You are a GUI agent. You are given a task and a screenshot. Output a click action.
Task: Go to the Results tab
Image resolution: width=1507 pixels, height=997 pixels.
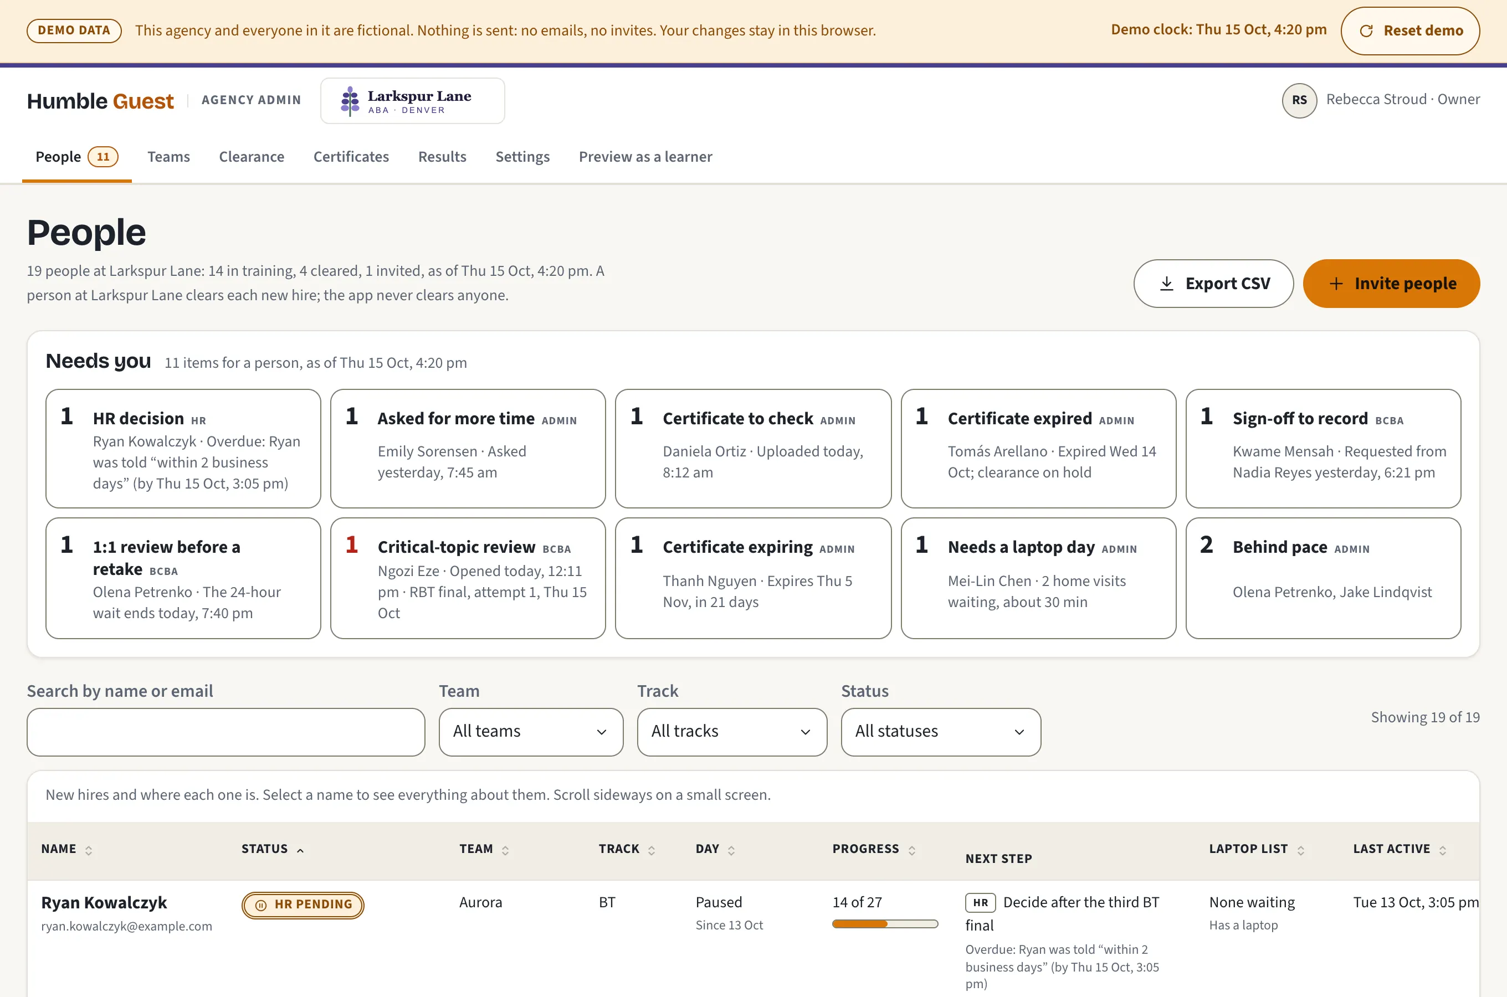coord(442,157)
